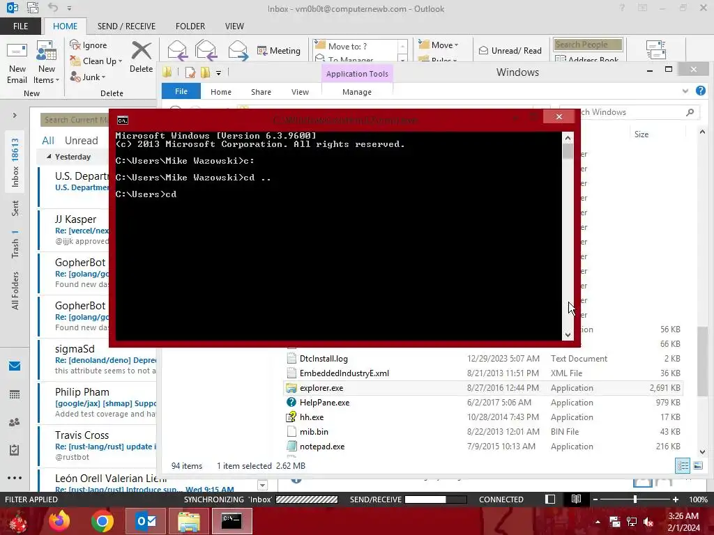This screenshot has width=714, height=535.
Task: Open Outlook VIEW tab
Action: (234, 26)
